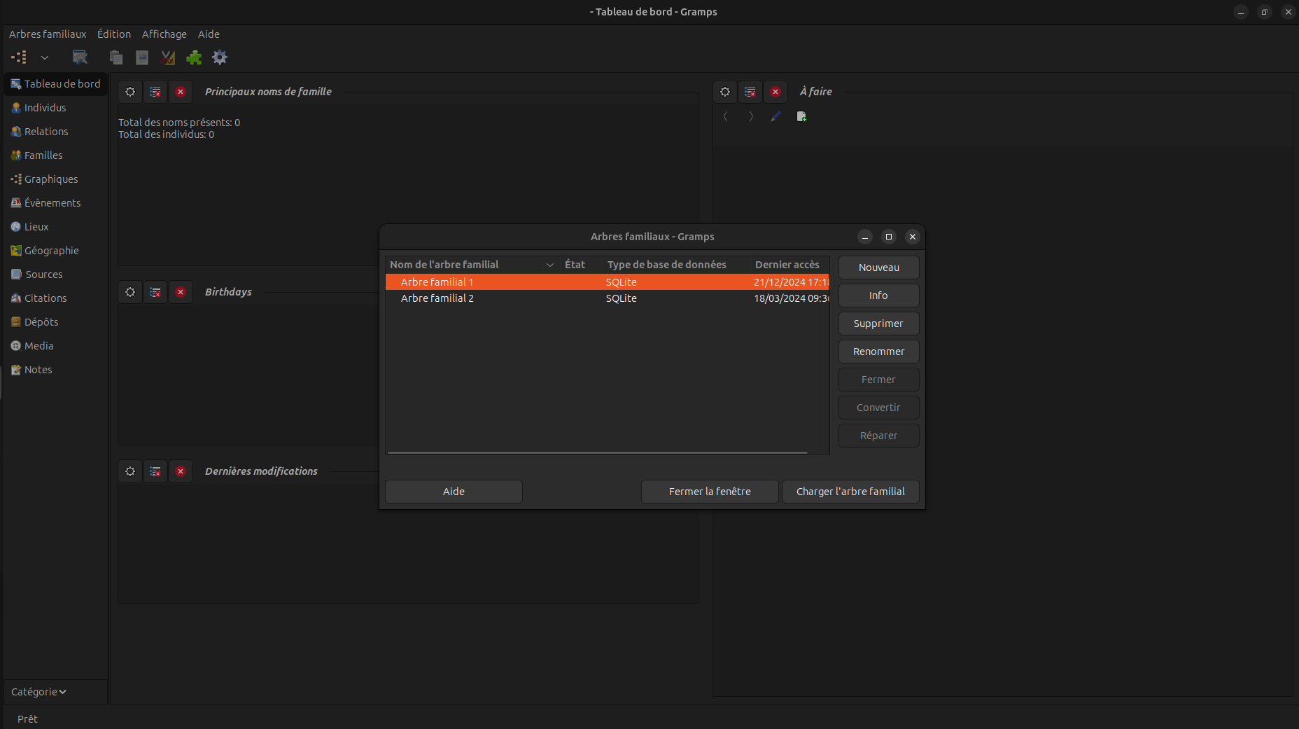Open the clipboard toolbar icon
Screen dimensions: 1299x729
coord(116,57)
